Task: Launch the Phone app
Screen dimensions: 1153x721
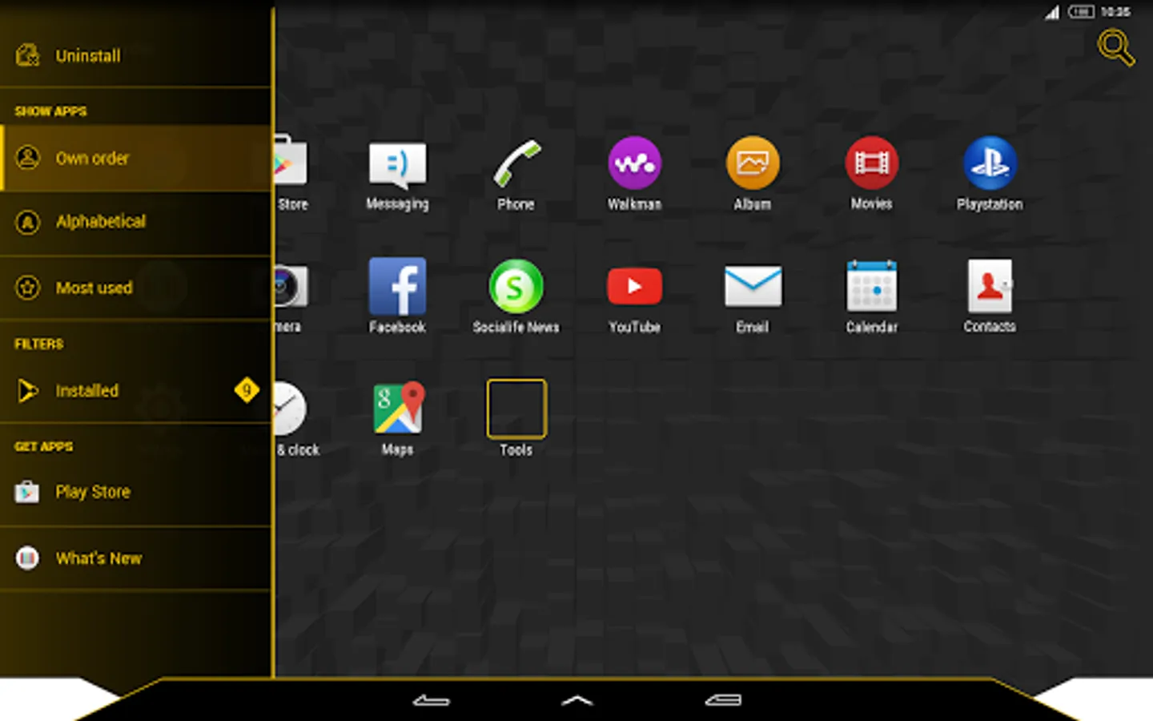Action: tap(516, 164)
